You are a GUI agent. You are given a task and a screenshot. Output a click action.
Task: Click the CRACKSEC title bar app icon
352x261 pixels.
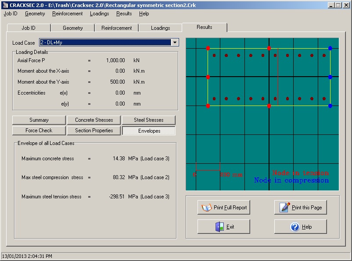[x=5, y=5]
